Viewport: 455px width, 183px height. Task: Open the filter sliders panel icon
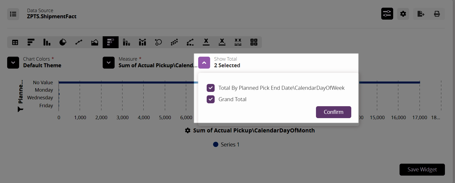click(387, 14)
